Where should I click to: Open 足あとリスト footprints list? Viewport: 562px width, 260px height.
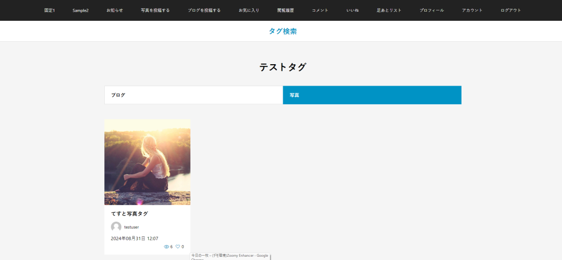pos(389,10)
